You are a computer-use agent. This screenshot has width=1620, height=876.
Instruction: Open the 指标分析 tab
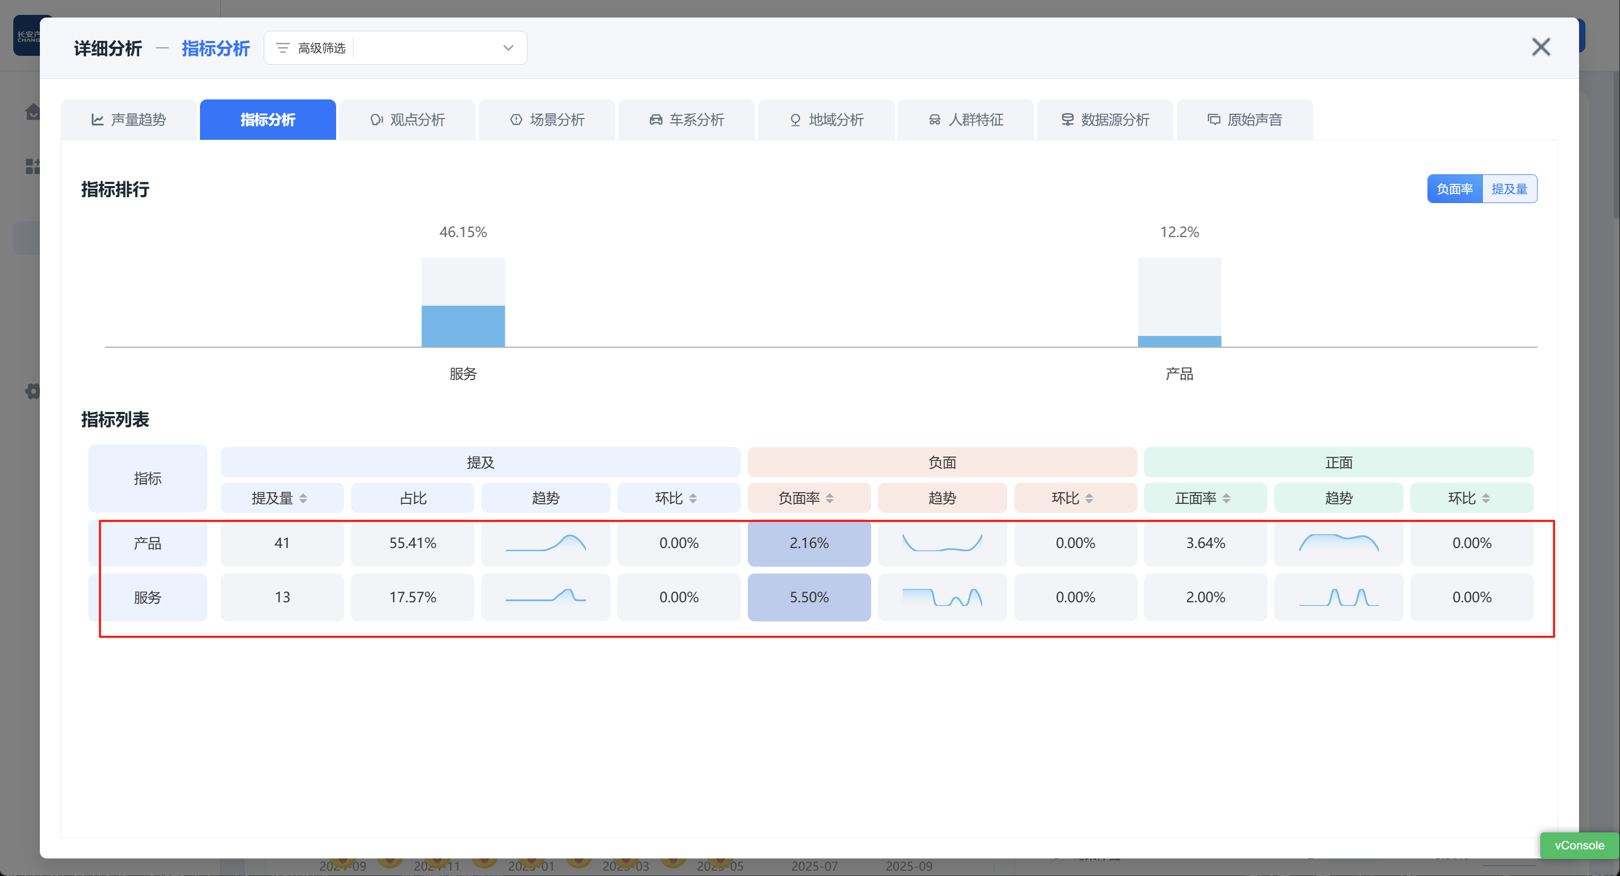click(x=268, y=120)
